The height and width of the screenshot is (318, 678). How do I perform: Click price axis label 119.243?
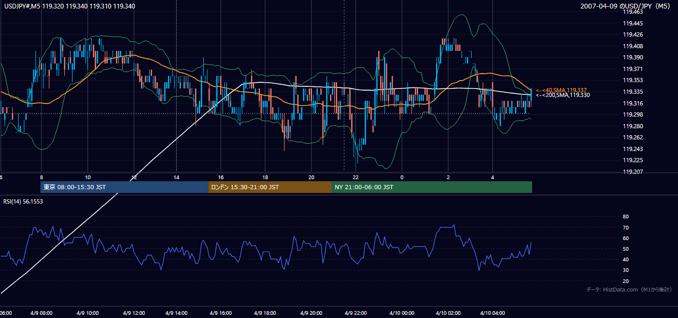[x=633, y=149]
